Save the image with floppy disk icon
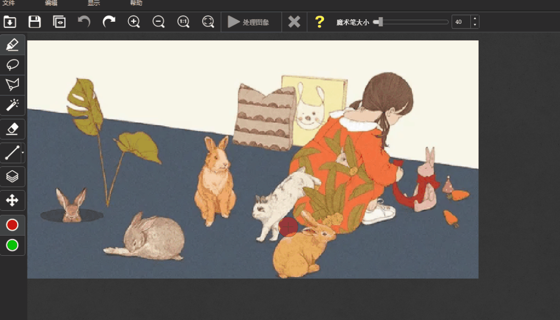This screenshot has width=560, height=320. tap(35, 22)
